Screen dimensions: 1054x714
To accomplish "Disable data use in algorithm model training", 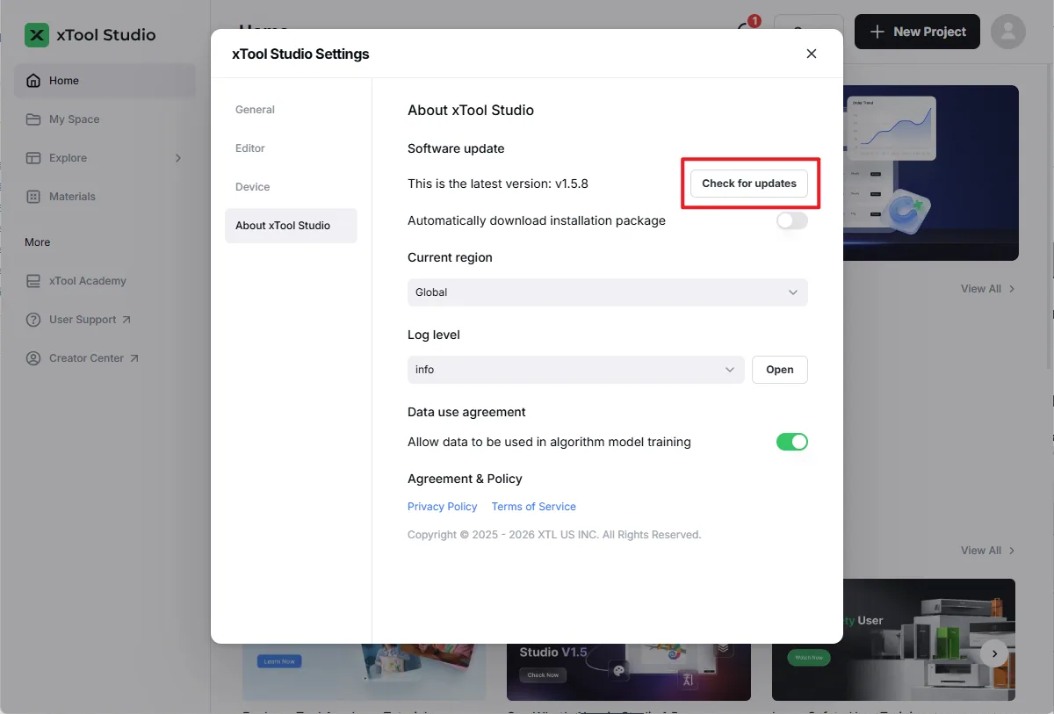I will tap(791, 442).
